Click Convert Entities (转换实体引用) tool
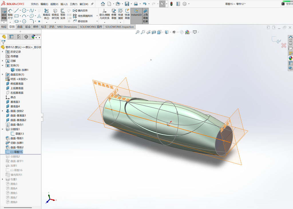The height and width of the screenshot is (209, 293). pyautogui.click(x=55, y=14)
